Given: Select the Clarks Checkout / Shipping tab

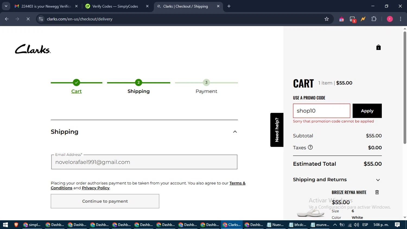Looking at the screenshot, I should point(186,6).
